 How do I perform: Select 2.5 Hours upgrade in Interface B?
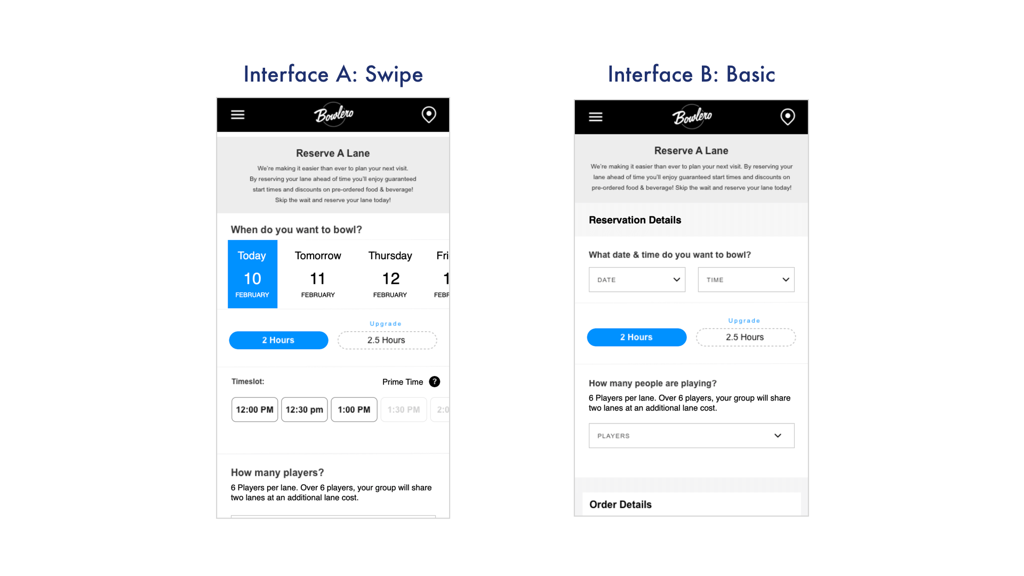point(745,337)
